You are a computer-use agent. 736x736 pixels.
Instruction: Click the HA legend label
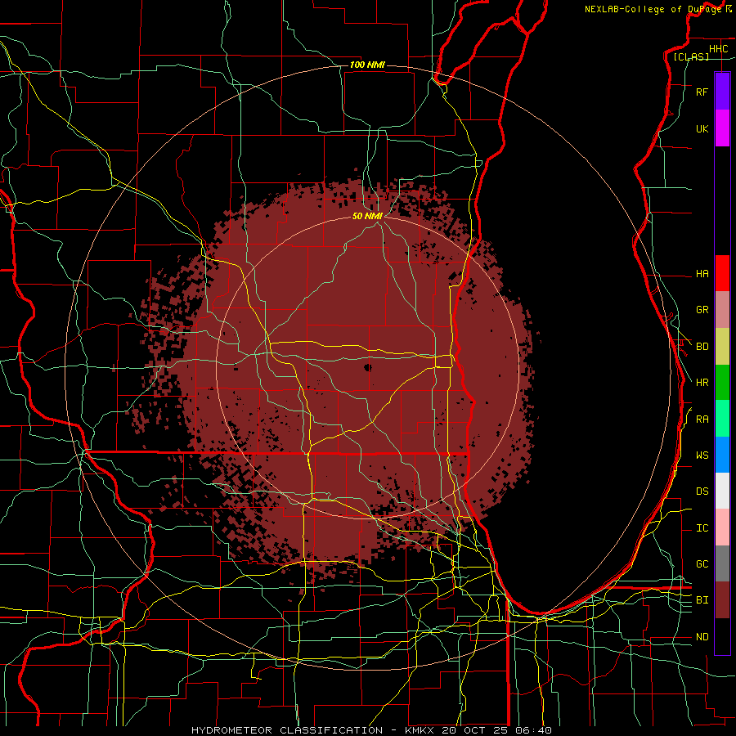pyautogui.click(x=702, y=274)
